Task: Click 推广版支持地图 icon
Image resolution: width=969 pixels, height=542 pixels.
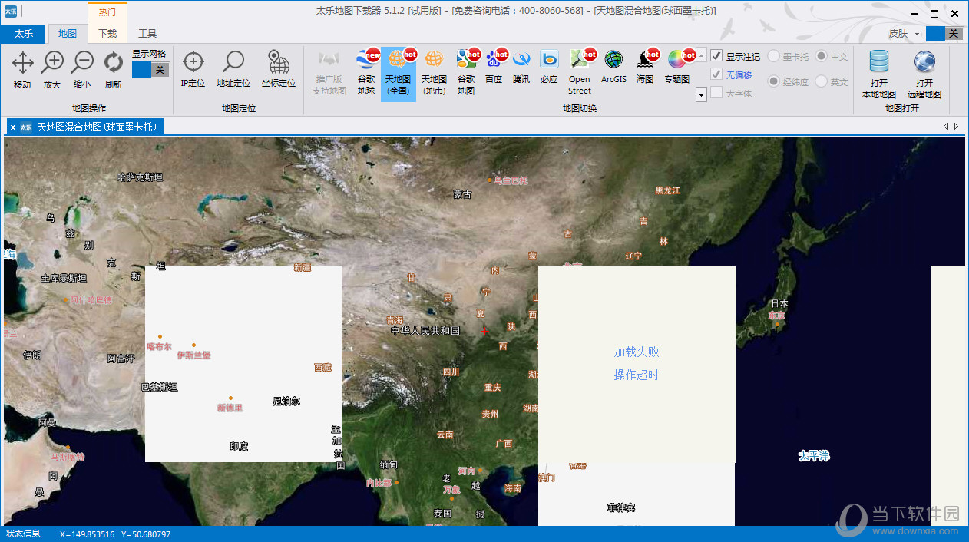Action: pos(329,73)
